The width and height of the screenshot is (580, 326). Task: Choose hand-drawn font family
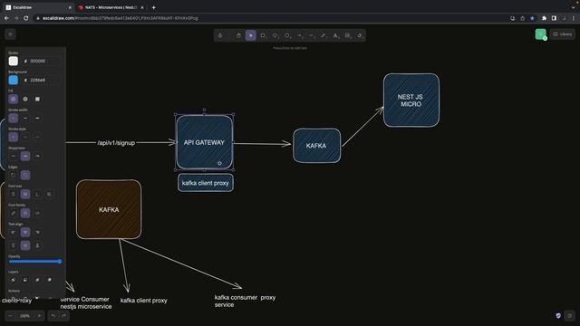pos(14,214)
